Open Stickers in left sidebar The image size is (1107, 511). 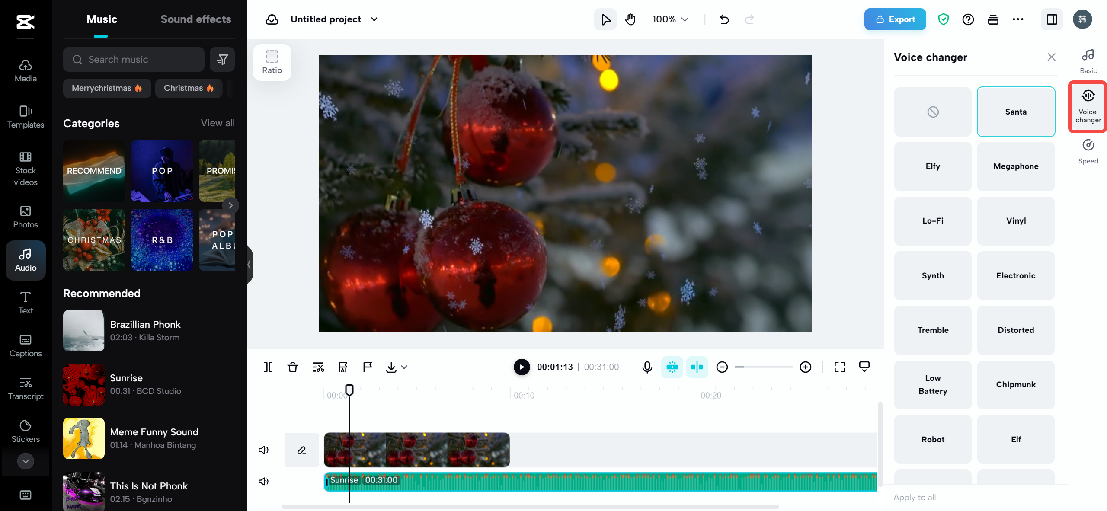pos(26,431)
